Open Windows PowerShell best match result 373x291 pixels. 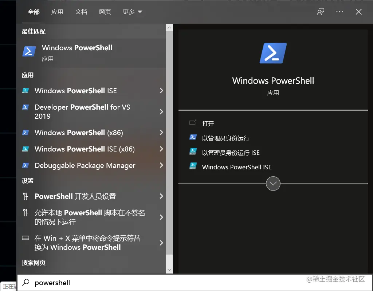point(91,53)
